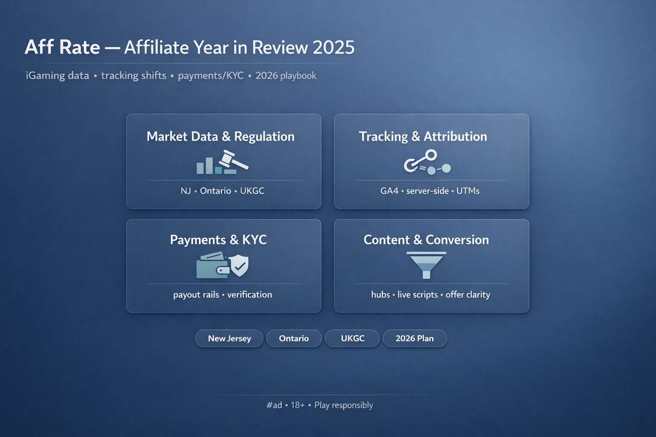Select the Ontario pill
656x437 pixels.
tap(294, 338)
